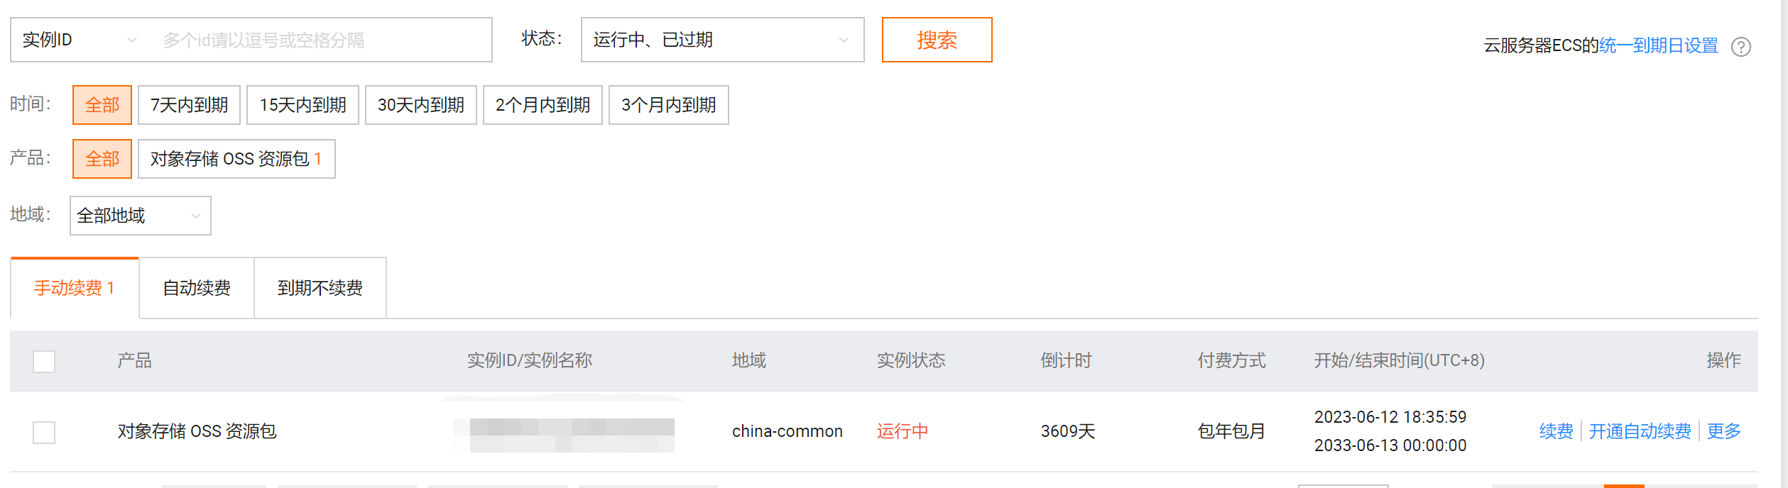Open the 实例ID search type dropdown
The height and width of the screenshot is (488, 1788).
click(x=80, y=40)
